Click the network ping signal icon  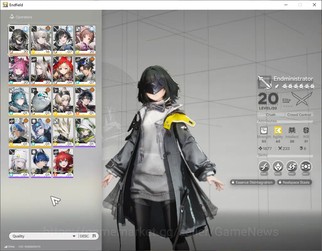point(6,247)
